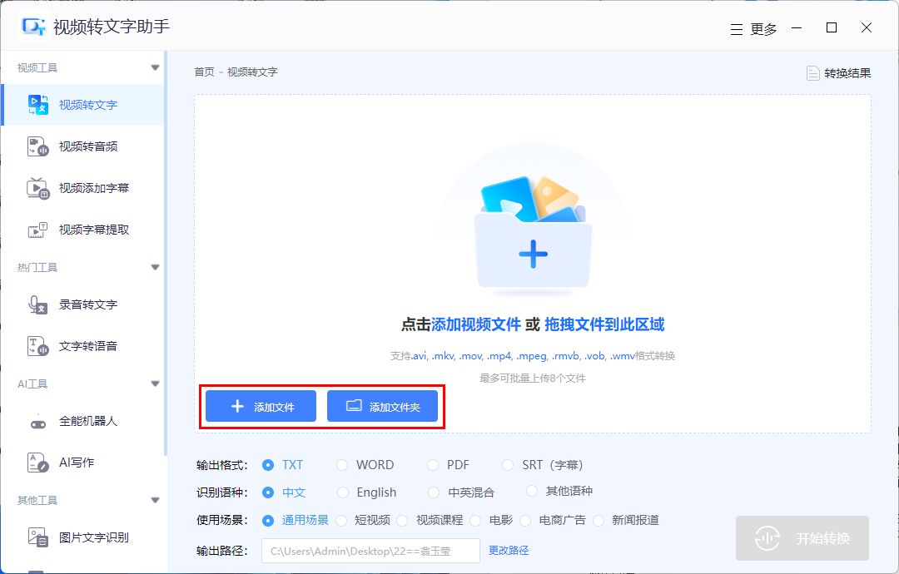Click the folder plus upload illustration
899x574 pixels.
tap(534, 233)
